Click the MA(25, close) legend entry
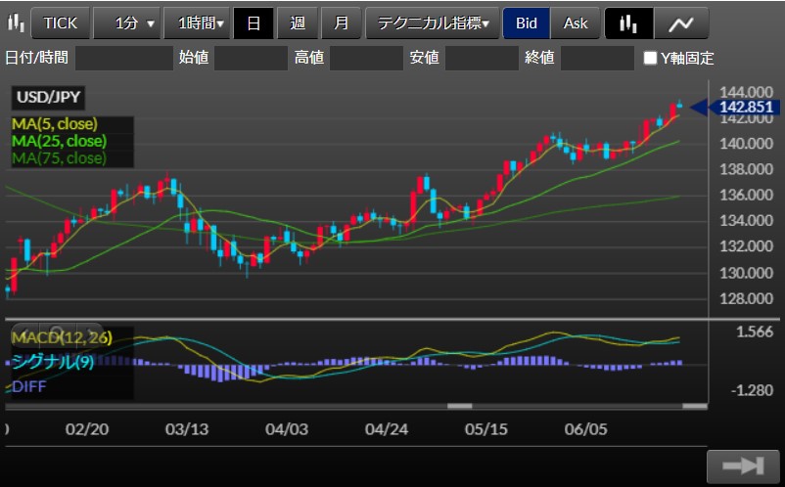 point(59,141)
